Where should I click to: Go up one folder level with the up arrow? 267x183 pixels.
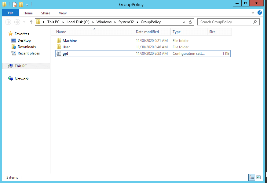[x=31, y=22]
